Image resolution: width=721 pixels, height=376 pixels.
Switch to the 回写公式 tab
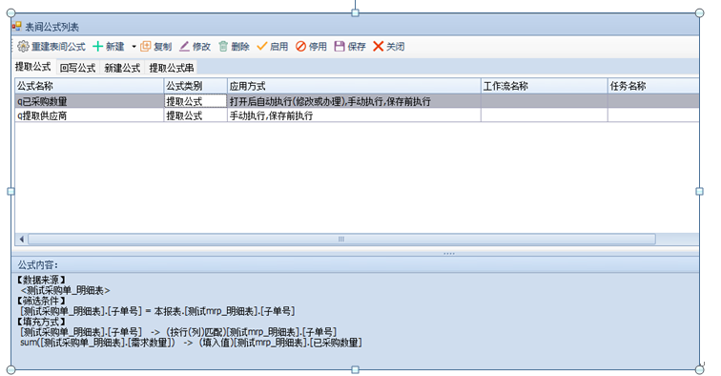pos(77,68)
